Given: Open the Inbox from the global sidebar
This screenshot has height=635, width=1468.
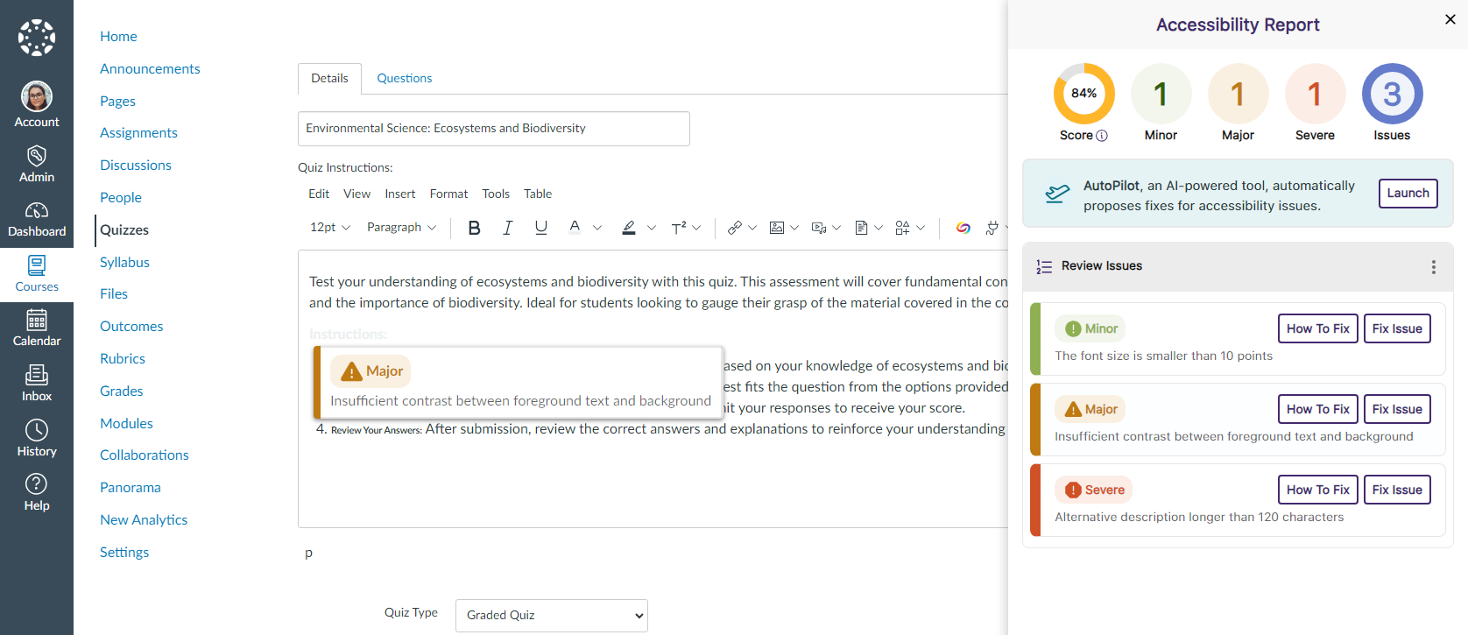Looking at the screenshot, I should click(x=37, y=383).
